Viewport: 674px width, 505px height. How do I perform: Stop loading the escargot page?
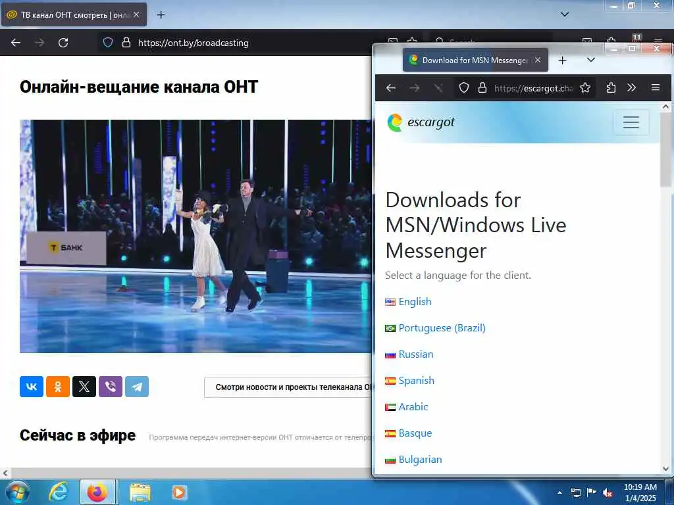(x=438, y=88)
